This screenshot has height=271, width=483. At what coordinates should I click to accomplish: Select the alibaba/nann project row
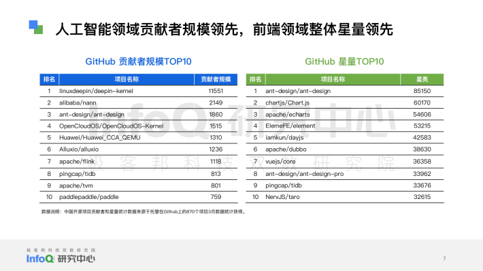[x=139, y=103]
